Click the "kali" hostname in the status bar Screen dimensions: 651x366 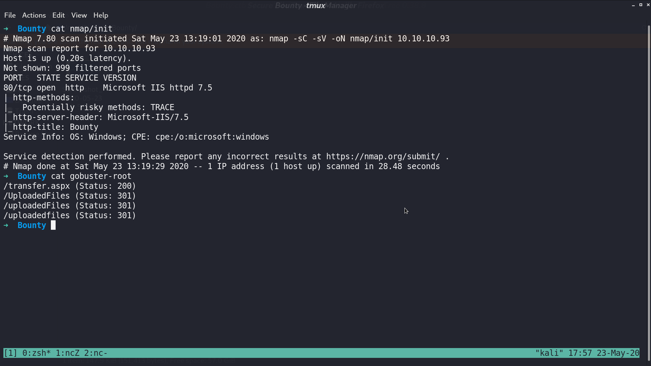(549, 353)
